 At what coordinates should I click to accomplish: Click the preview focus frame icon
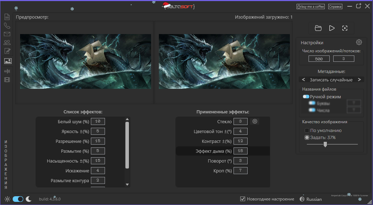(x=345, y=28)
